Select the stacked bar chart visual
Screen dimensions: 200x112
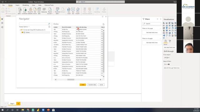coord(164,23)
